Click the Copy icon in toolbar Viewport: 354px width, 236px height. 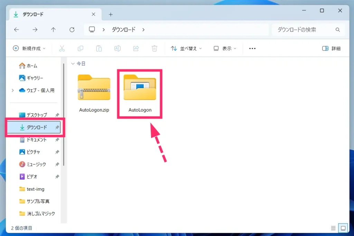80,48
